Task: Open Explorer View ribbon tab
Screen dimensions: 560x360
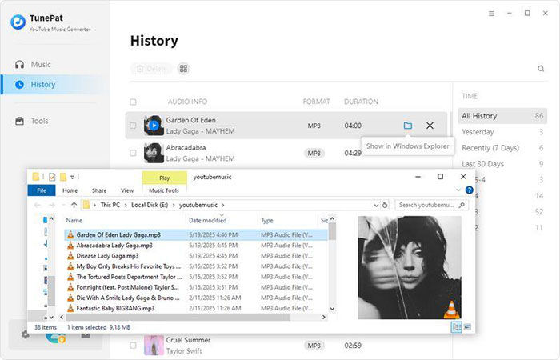Action: coord(127,190)
